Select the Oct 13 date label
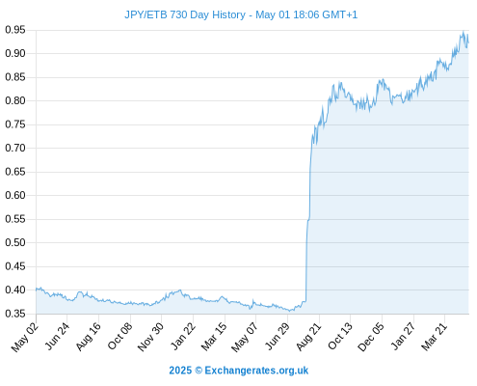477x386 pixels. 340,337
